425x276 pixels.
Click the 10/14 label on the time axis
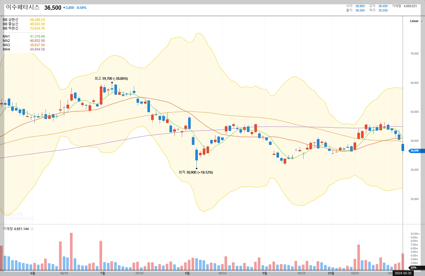[355, 273]
